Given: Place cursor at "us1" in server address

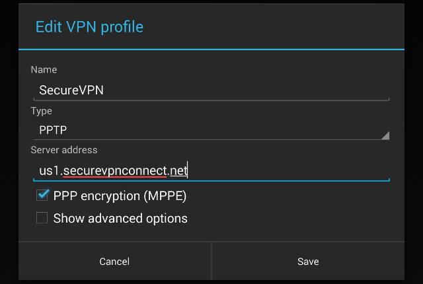Looking at the screenshot, I should [49, 171].
